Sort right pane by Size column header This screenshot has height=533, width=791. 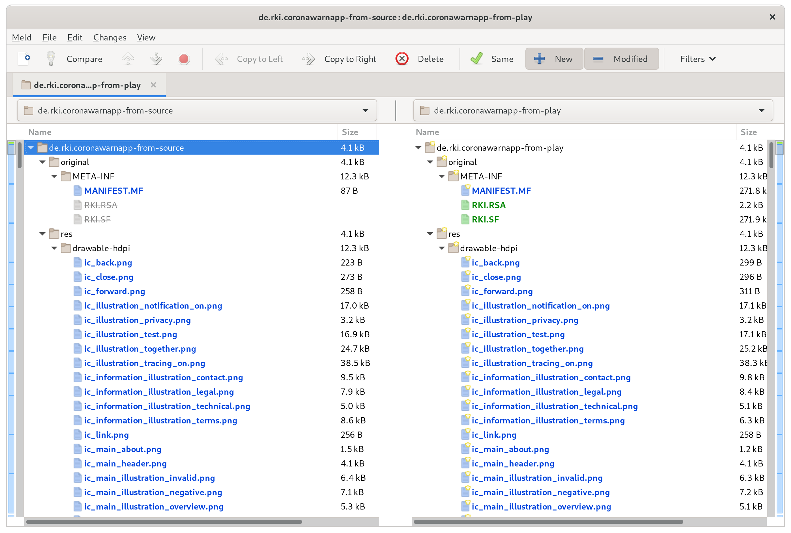(752, 132)
